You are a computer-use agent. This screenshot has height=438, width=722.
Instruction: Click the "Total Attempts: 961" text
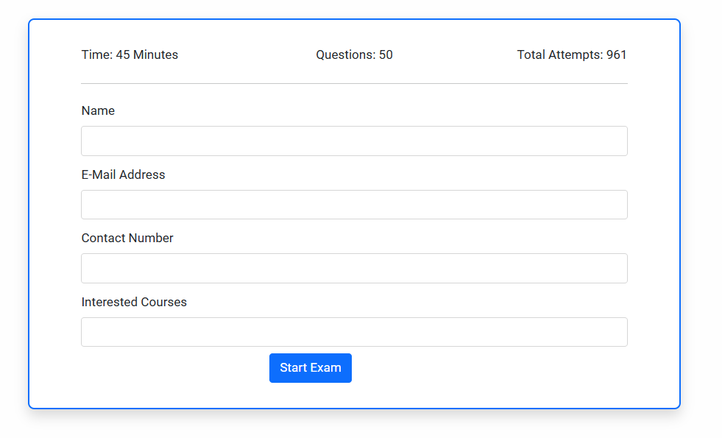pos(572,54)
